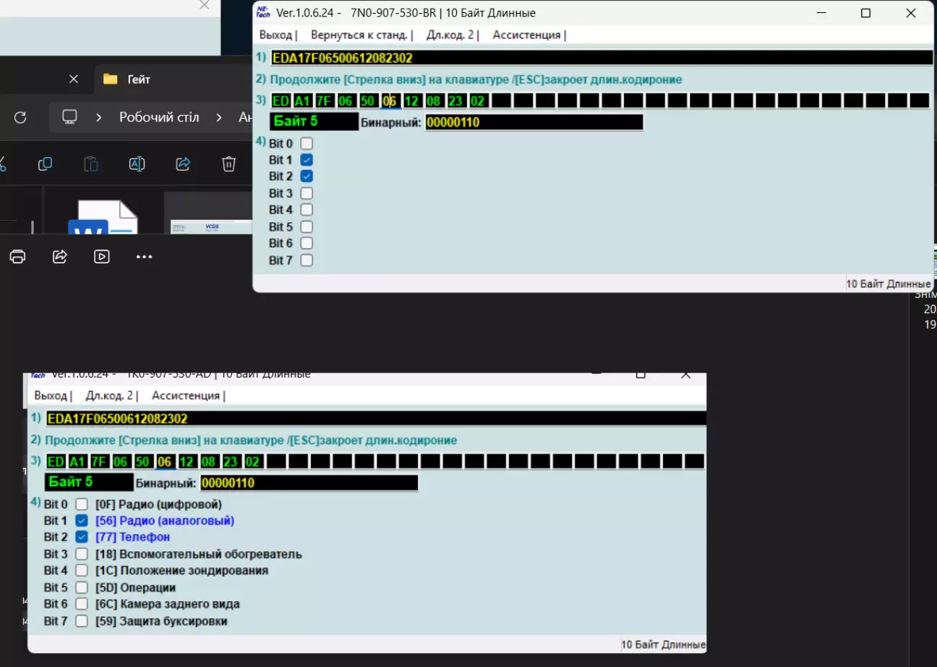This screenshot has height=667, width=937.
Task: Close the Гейт folder tab
Action: click(74, 79)
